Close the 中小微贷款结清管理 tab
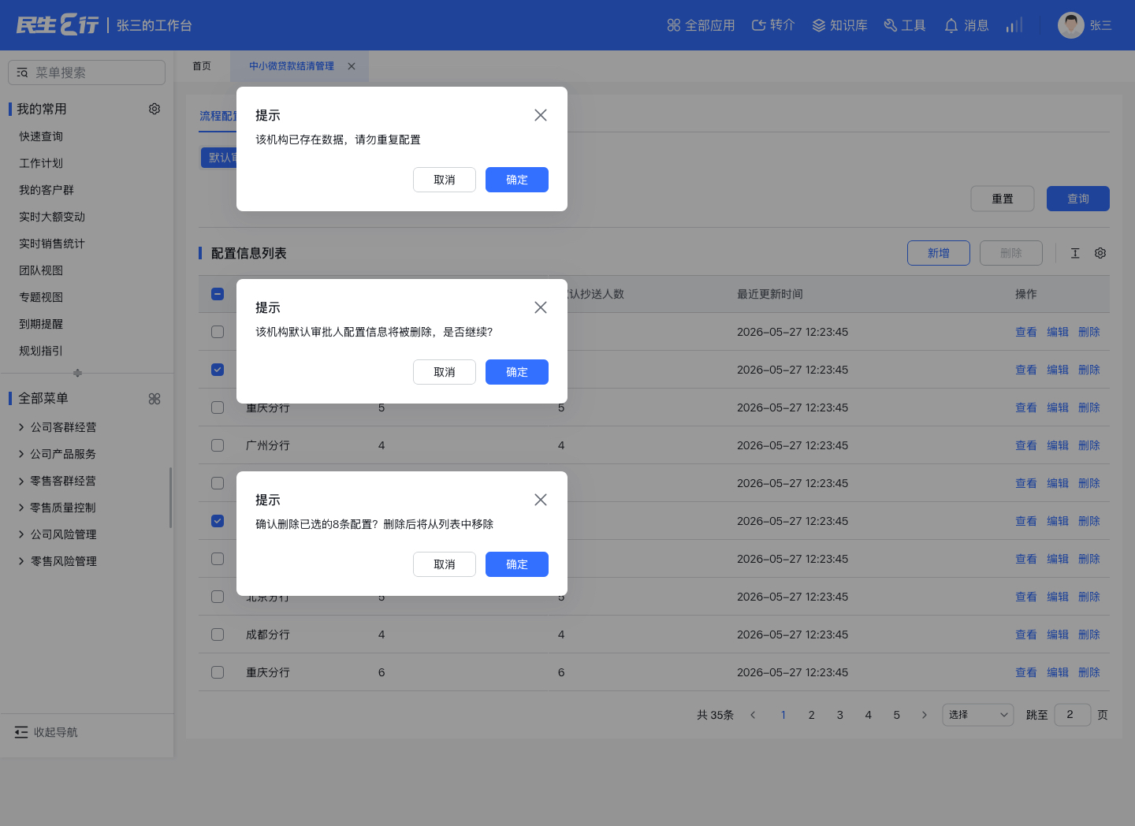This screenshot has width=1135, height=826. click(x=352, y=66)
